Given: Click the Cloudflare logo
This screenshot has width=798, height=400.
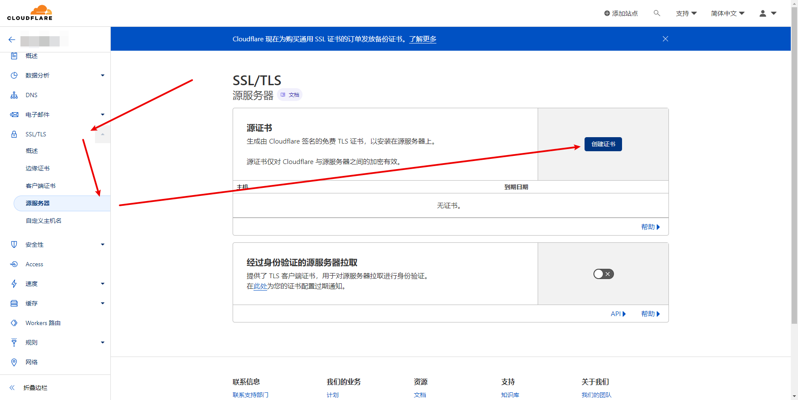Looking at the screenshot, I should (30, 13).
